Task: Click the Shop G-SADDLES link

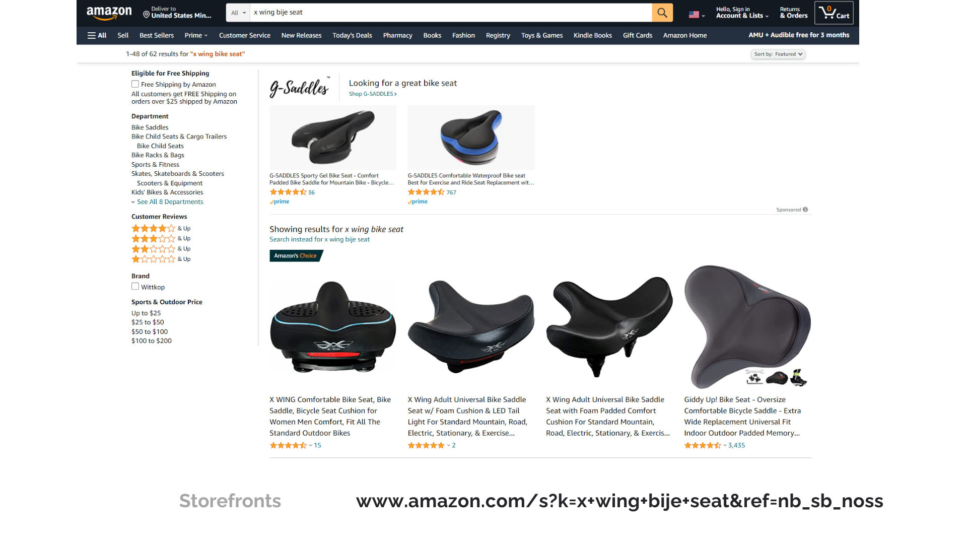Action: point(373,94)
